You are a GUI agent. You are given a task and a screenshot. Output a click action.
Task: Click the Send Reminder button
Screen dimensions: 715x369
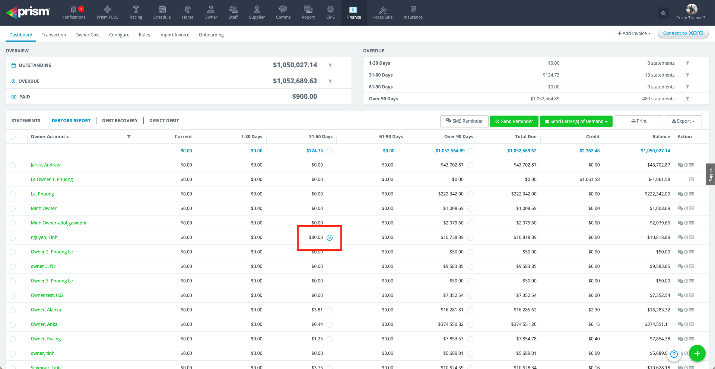pos(514,122)
